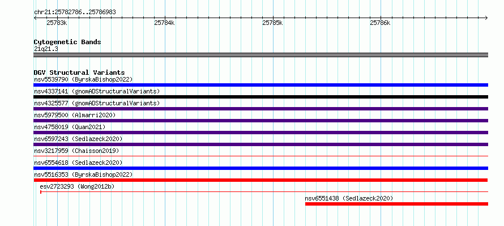
Task: Select the black nsv4337141 variant bar
Action: coord(260,97)
